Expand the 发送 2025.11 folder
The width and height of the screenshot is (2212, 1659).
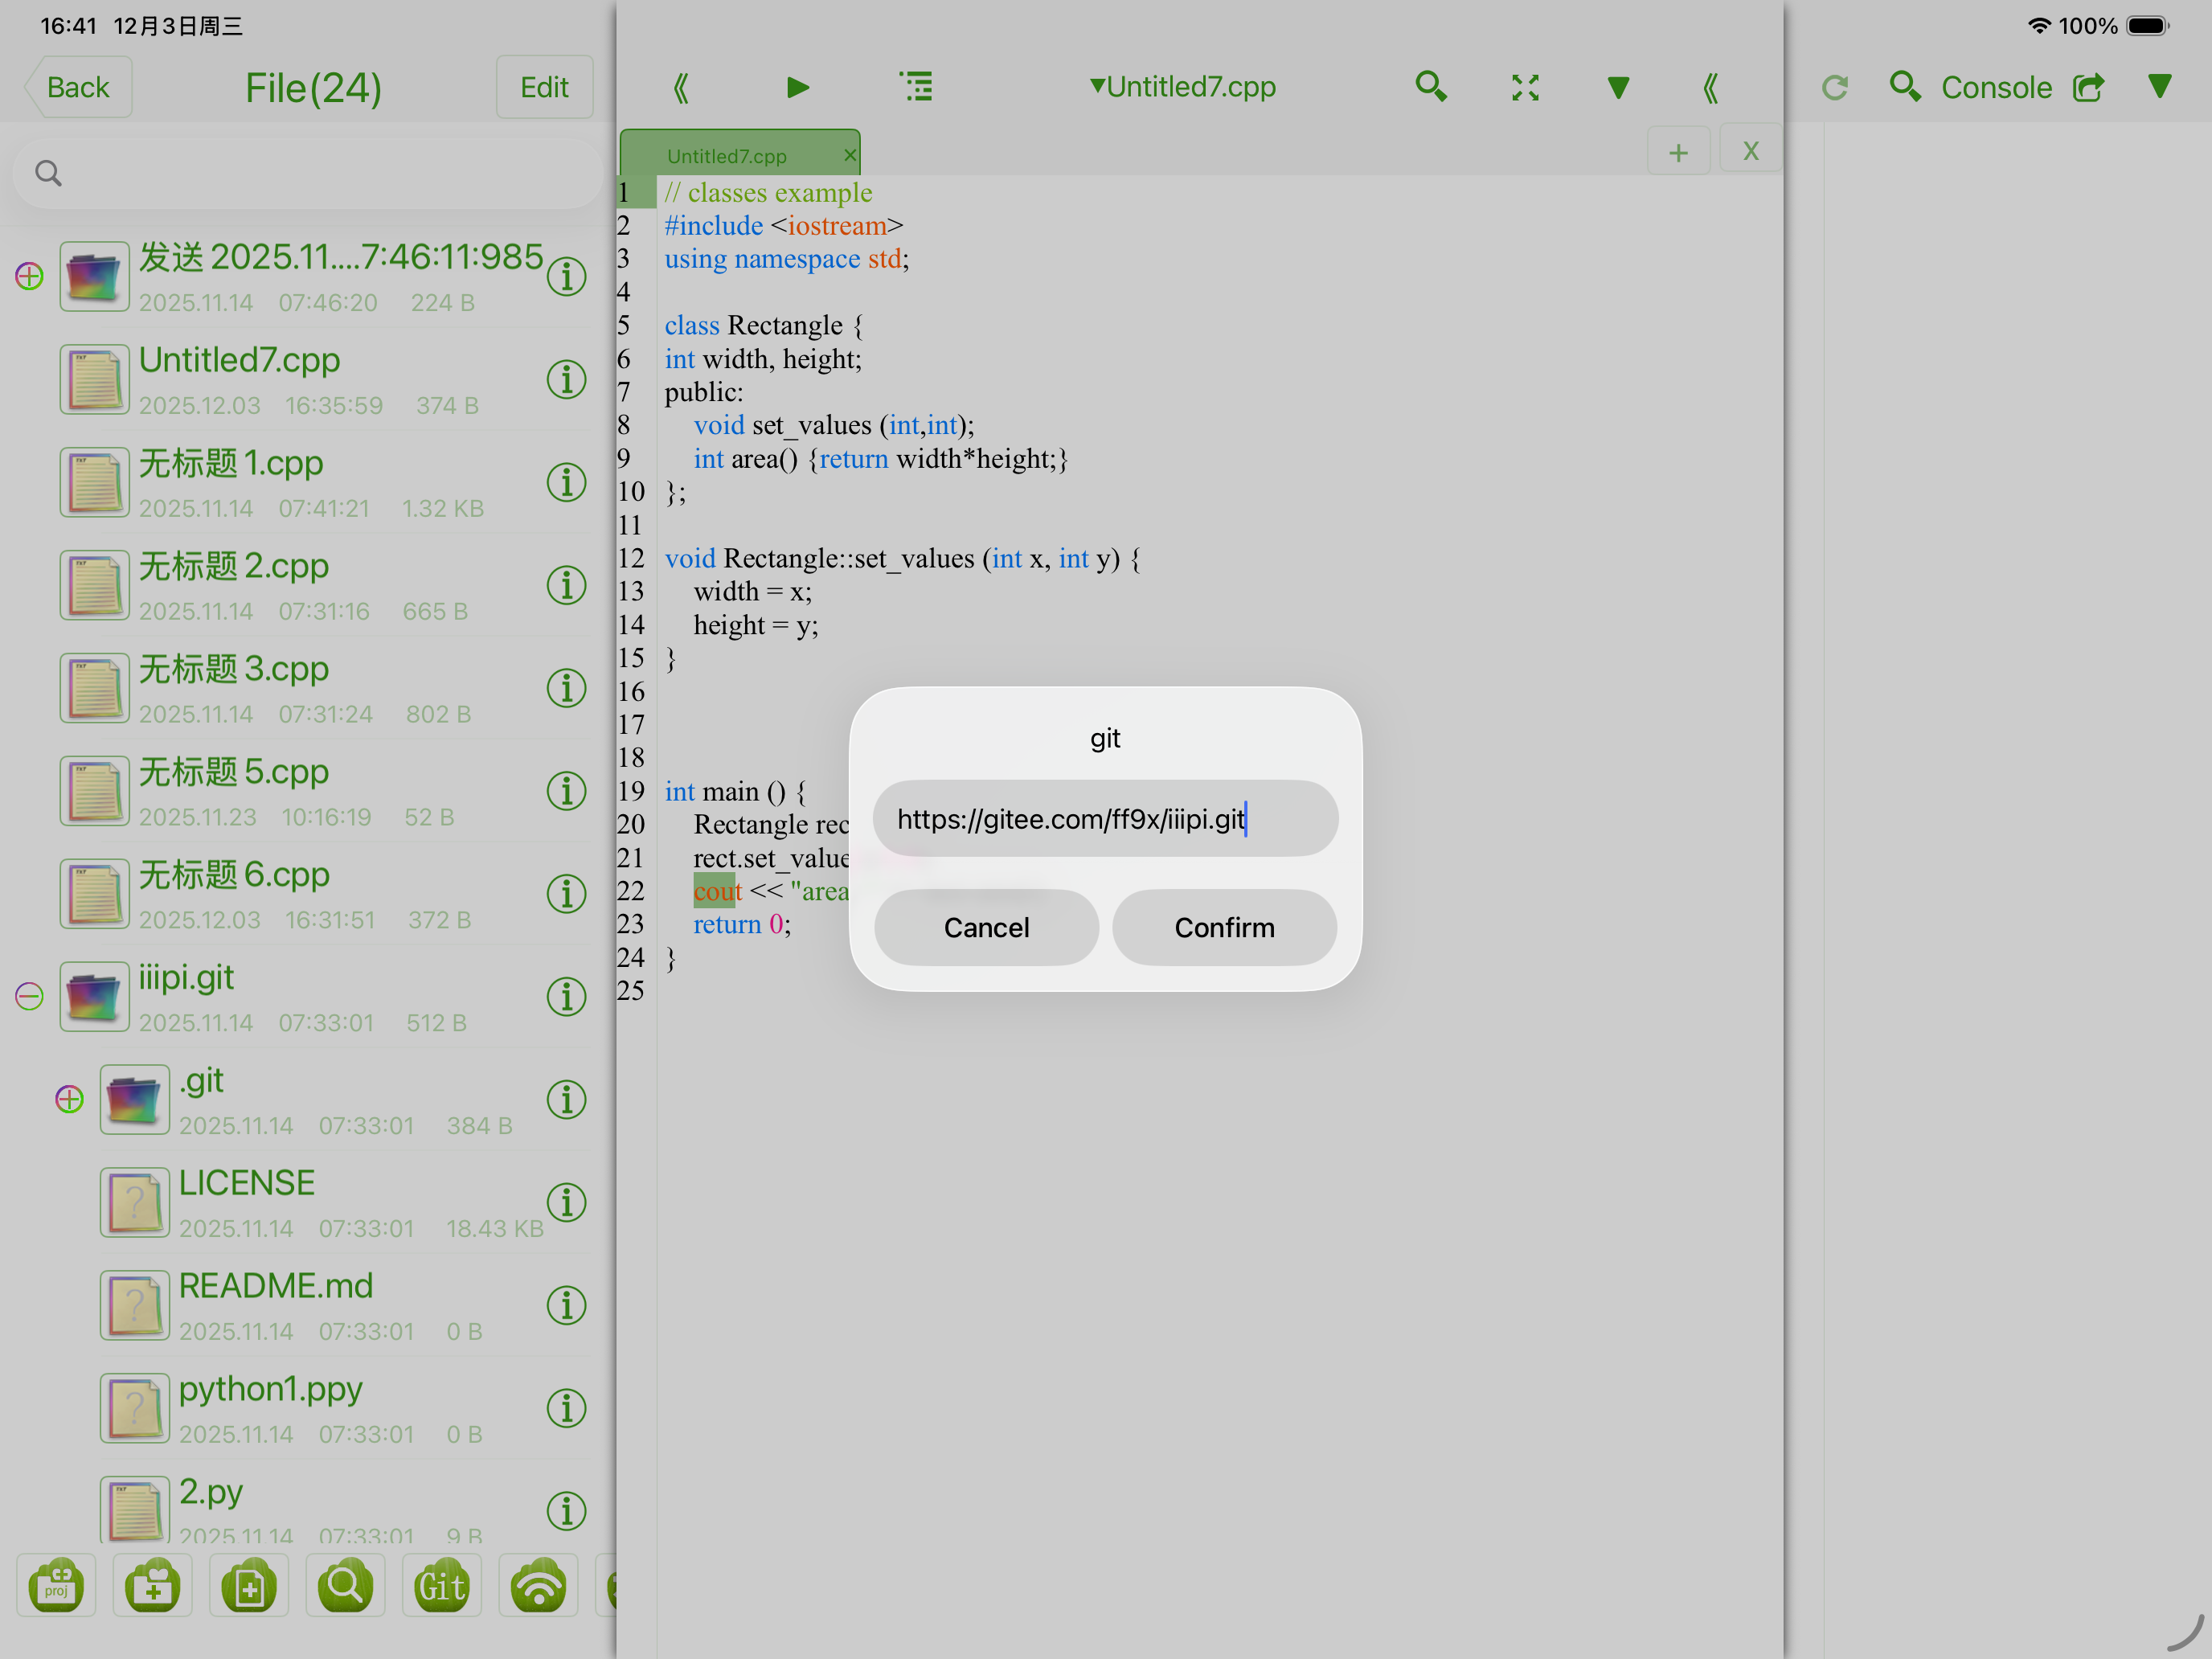coord(30,276)
